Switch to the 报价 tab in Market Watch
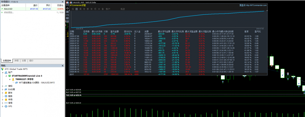Image resolution: width=305 pixels, height=117 pixels. tap(31, 61)
